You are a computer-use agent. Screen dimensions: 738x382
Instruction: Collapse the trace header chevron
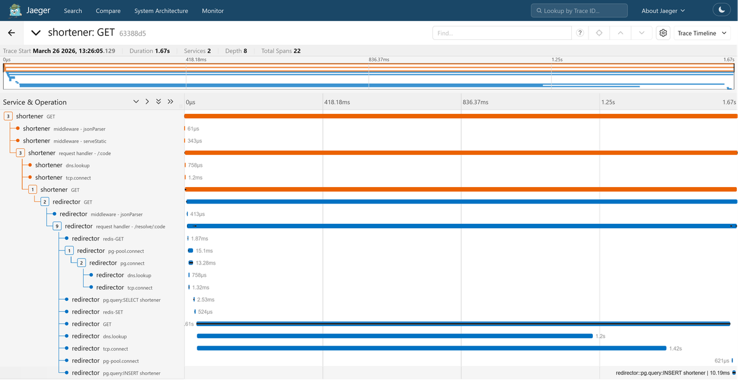tap(36, 33)
